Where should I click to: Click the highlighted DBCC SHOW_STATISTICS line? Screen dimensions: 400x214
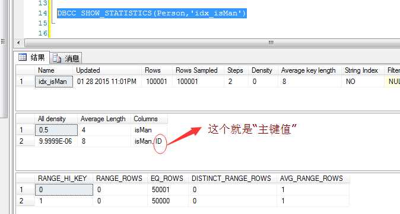pyautogui.click(x=152, y=13)
